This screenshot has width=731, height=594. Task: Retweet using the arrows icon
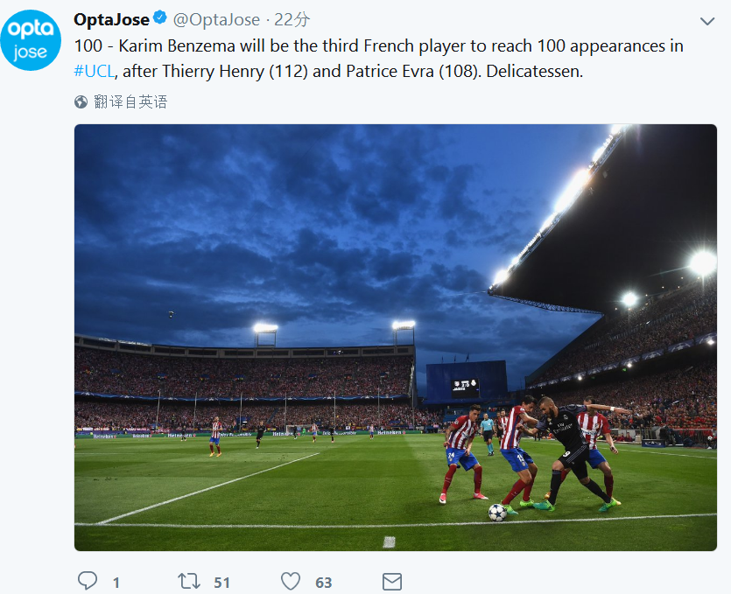[188, 581]
